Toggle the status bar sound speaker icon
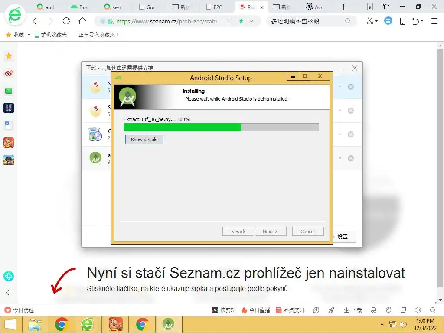The image size is (444, 333). pos(418,310)
